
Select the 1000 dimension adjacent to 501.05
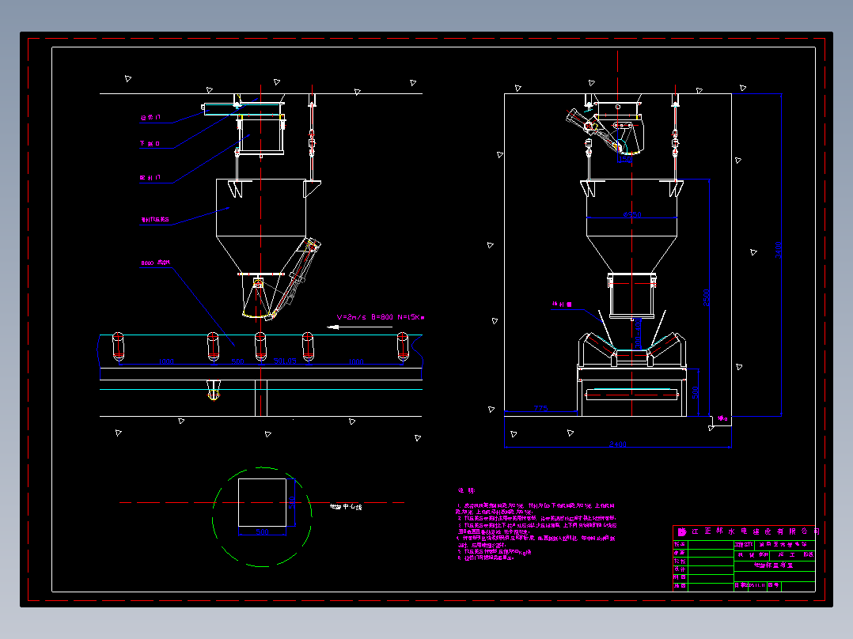(356, 361)
